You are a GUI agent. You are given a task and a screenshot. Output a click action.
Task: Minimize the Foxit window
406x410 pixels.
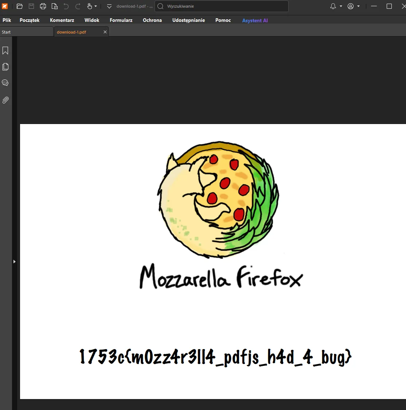pos(374,6)
